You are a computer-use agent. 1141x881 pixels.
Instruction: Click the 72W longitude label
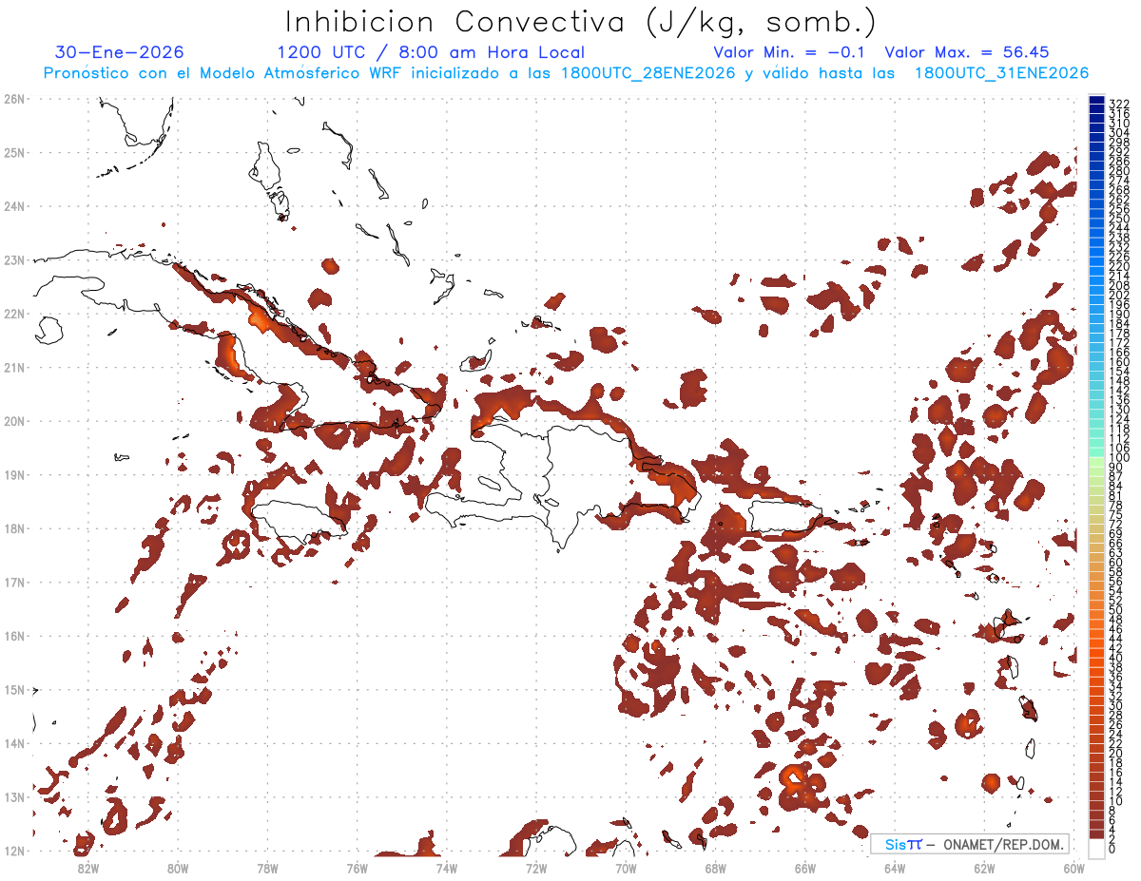536,868
